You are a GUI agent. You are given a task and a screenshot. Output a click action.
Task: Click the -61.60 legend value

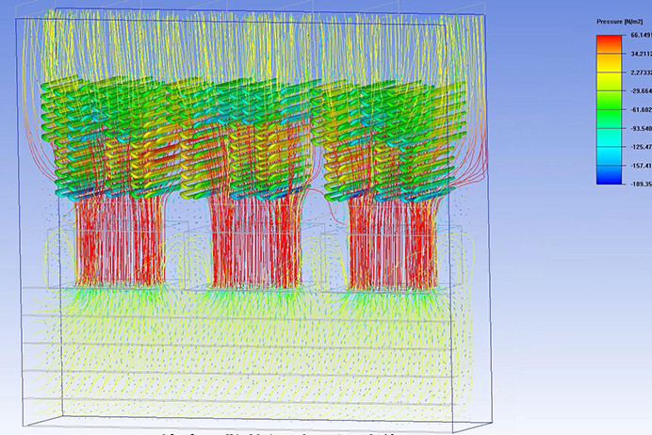point(642,109)
